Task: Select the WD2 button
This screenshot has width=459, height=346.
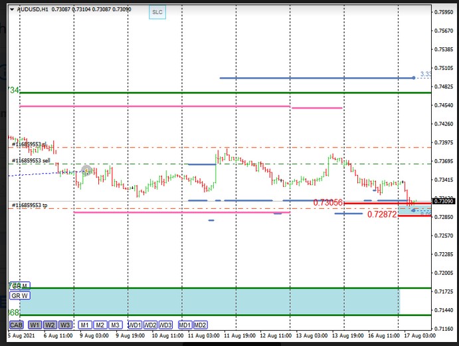Action: (x=151, y=325)
